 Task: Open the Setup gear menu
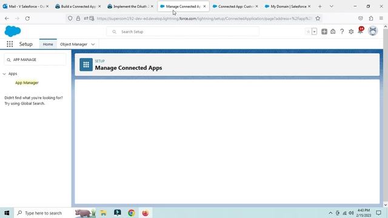tap(351, 31)
